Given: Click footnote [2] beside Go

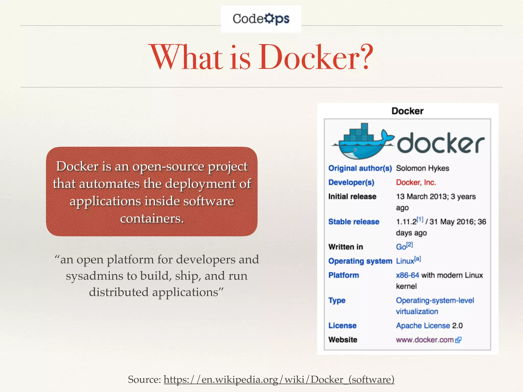Looking at the screenshot, I should 410,244.
